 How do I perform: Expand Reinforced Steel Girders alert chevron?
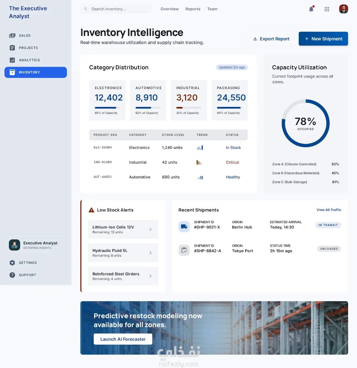[150, 276]
